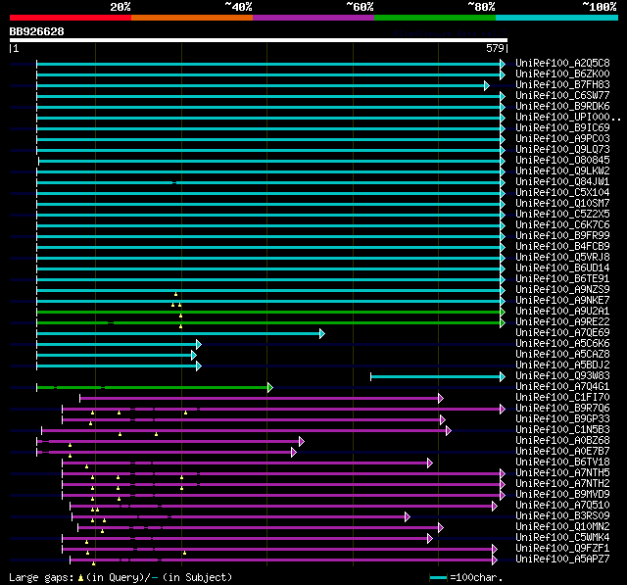This screenshot has width=627, height=585.
Task: Click the white query sequence bar
Action: pyautogui.click(x=259, y=40)
